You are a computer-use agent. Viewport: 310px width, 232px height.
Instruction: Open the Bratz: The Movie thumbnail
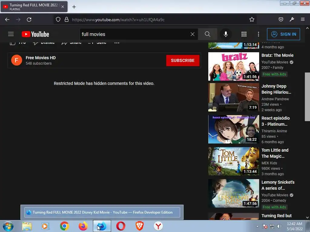[233, 66]
